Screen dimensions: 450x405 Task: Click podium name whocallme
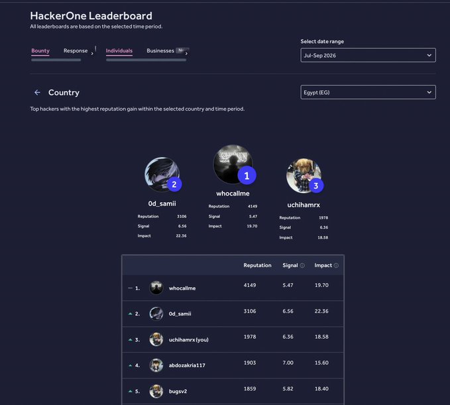pyautogui.click(x=233, y=194)
